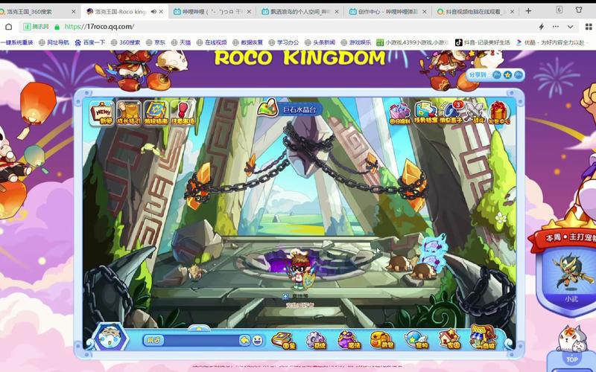596x372 pixels.
Task: Open the three-dot address bar menu
Action: click(556, 27)
